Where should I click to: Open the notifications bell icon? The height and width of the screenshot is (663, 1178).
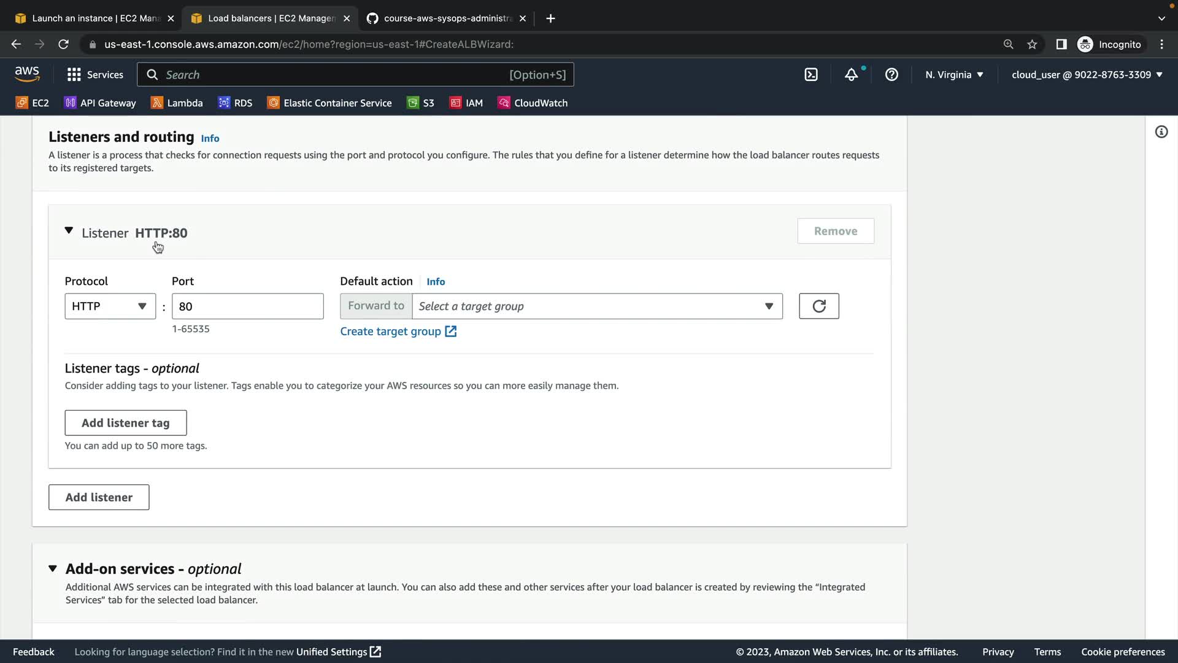click(x=851, y=75)
